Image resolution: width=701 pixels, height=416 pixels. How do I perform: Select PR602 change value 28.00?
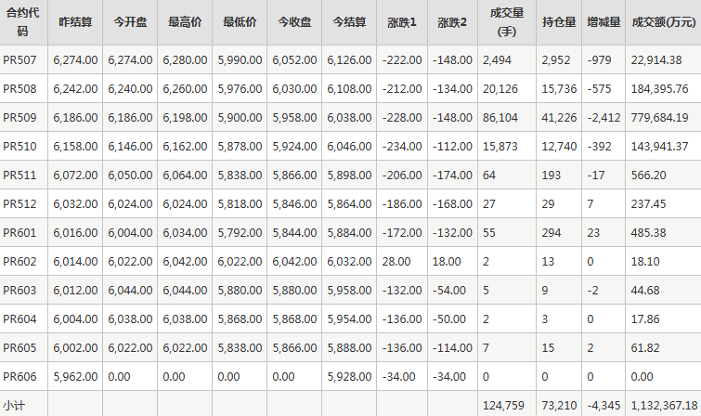[x=396, y=261]
